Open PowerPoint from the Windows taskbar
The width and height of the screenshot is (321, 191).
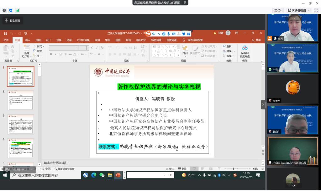(118, 175)
